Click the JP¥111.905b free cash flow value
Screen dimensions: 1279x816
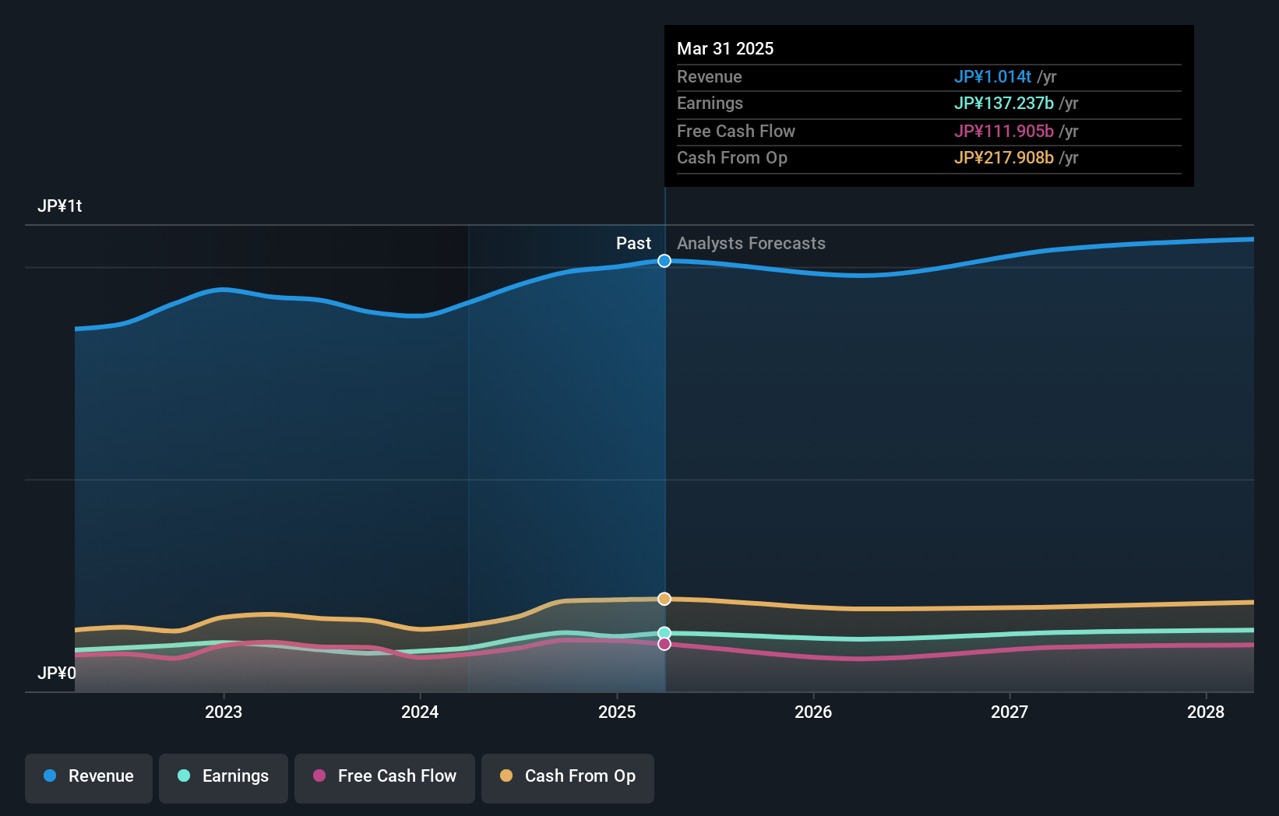(x=1004, y=131)
